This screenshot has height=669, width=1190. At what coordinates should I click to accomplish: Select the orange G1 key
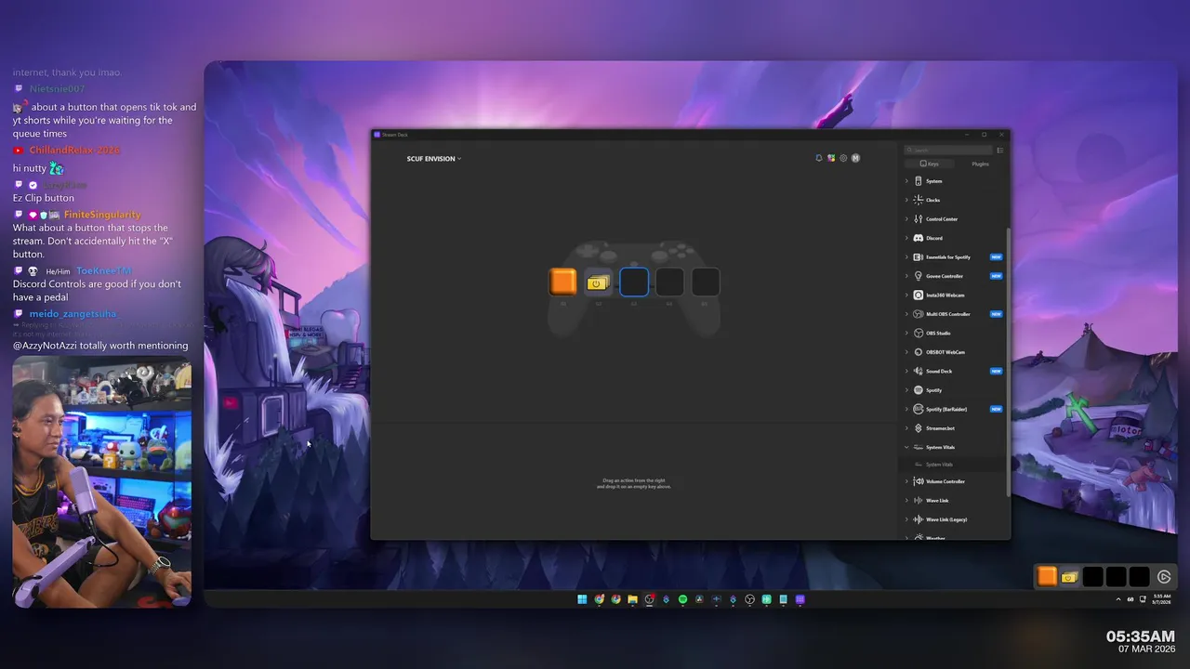[562, 282]
